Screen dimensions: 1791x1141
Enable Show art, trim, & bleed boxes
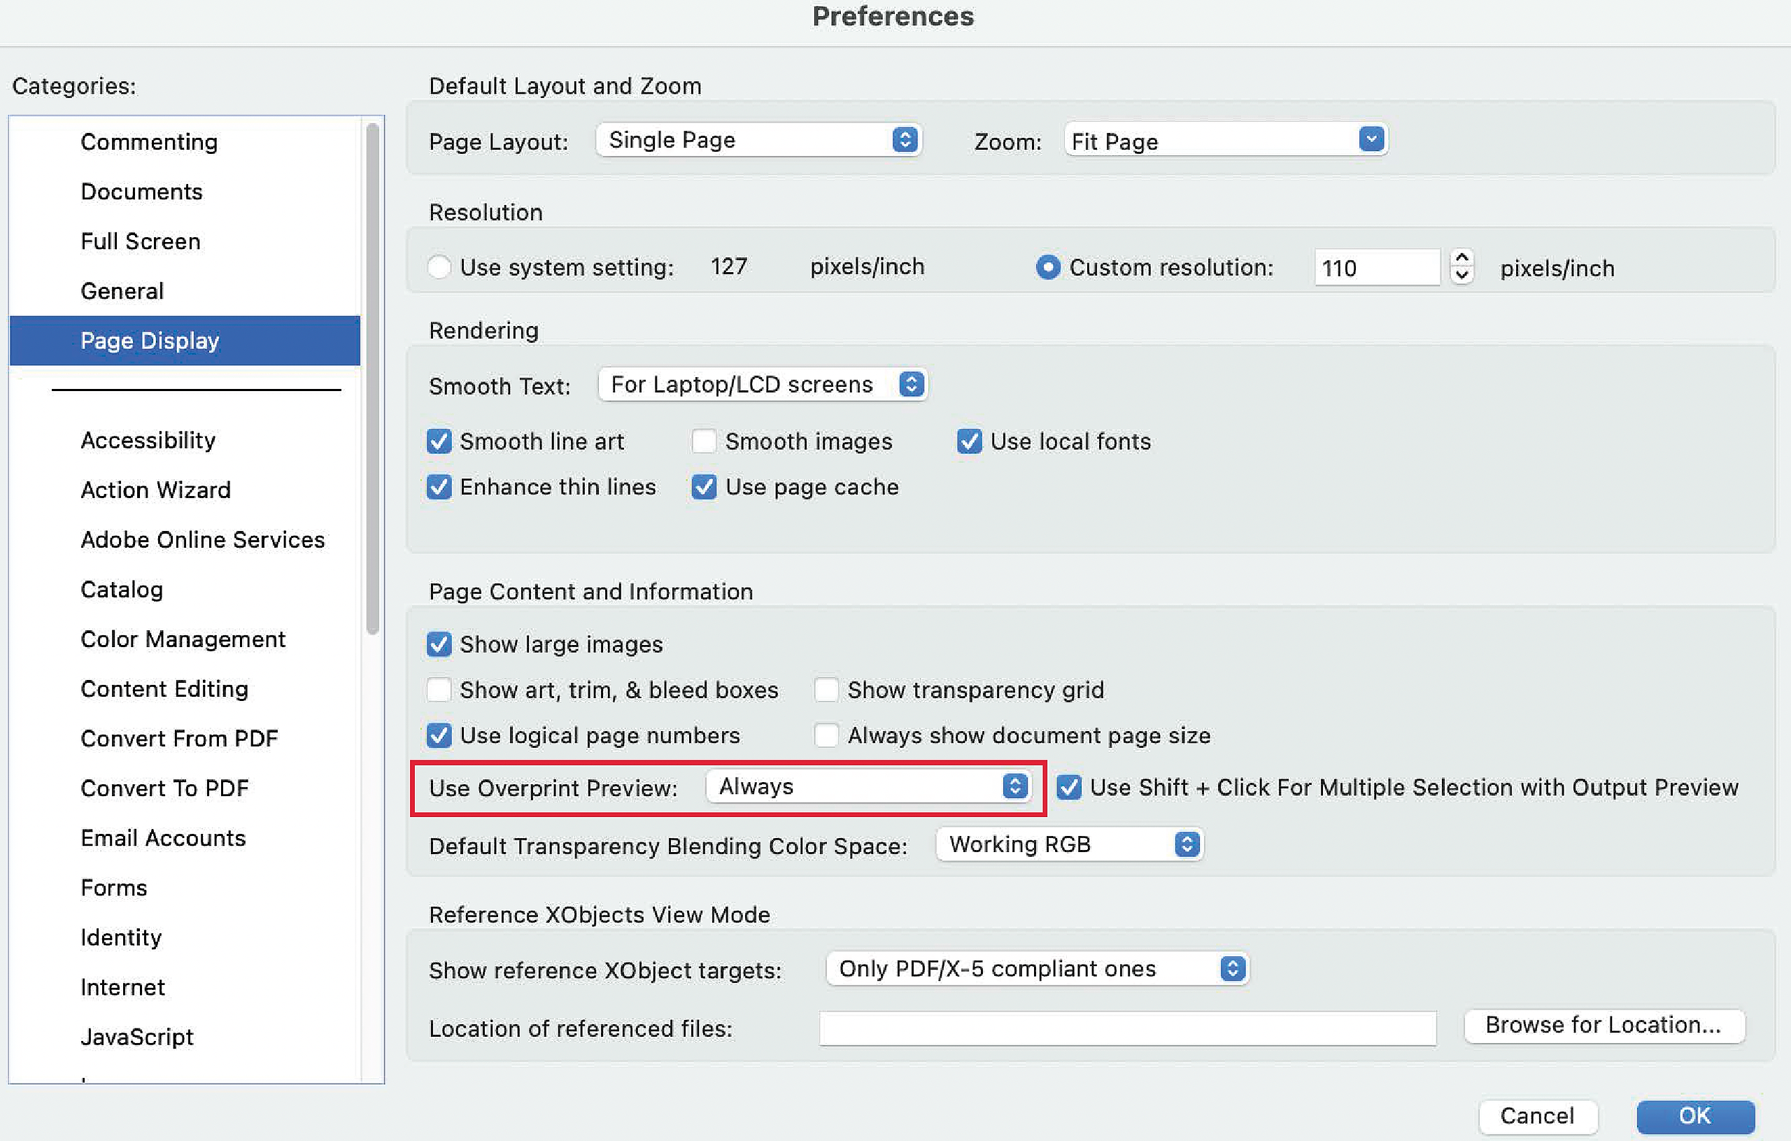439,690
